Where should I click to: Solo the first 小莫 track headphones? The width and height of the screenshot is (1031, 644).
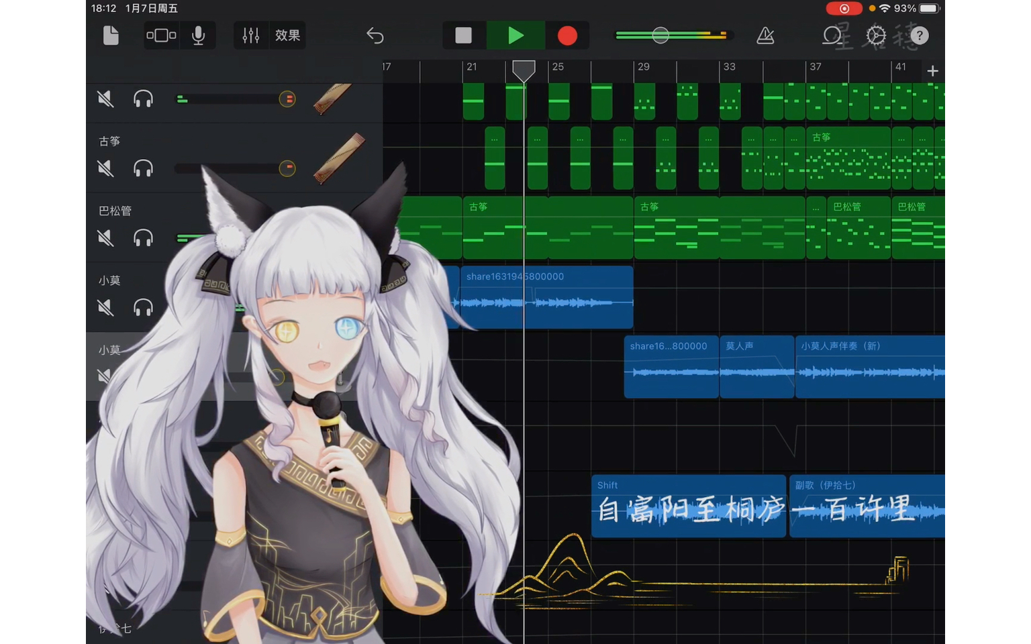[143, 307]
